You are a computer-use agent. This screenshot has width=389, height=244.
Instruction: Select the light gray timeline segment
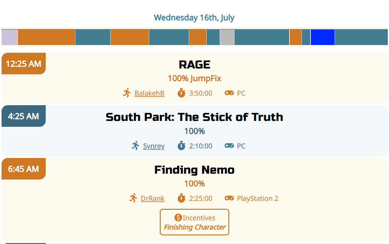coord(227,37)
